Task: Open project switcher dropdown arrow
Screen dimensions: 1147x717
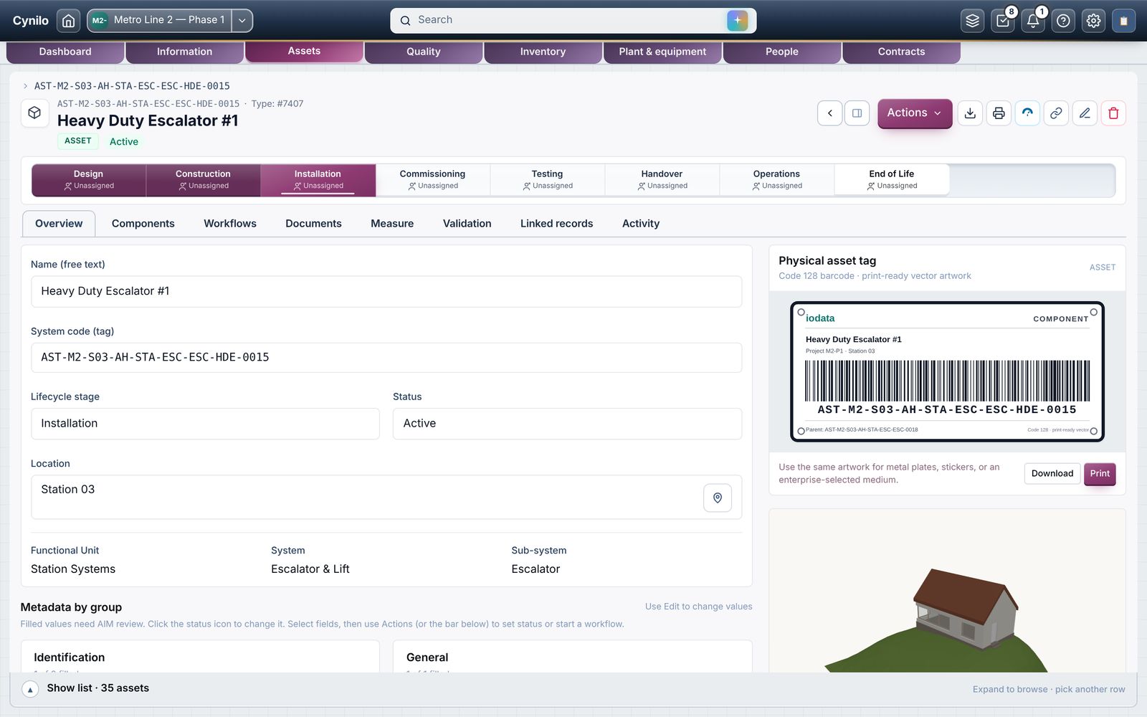Action: pyautogui.click(x=242, y=21)
